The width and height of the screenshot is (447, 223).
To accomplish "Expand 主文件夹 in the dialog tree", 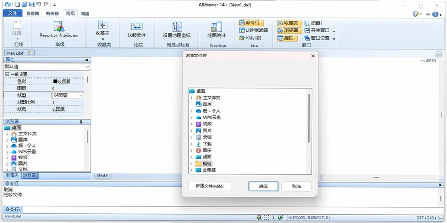I will coord(191,98).
